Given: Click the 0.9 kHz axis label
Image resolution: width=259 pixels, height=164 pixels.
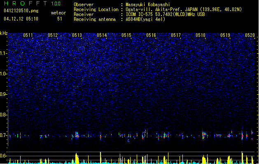Looking at the screenshot, I should point(4,94).
